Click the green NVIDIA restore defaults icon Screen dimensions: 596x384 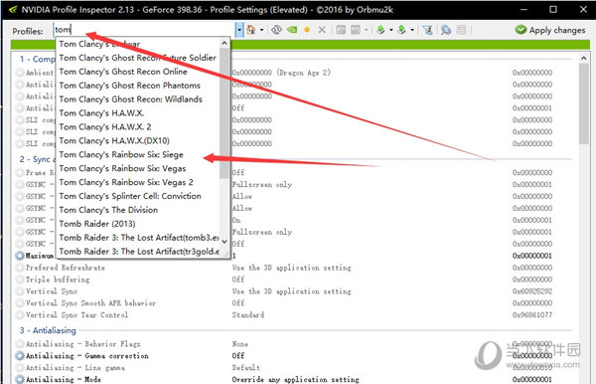tap(292, 30)
